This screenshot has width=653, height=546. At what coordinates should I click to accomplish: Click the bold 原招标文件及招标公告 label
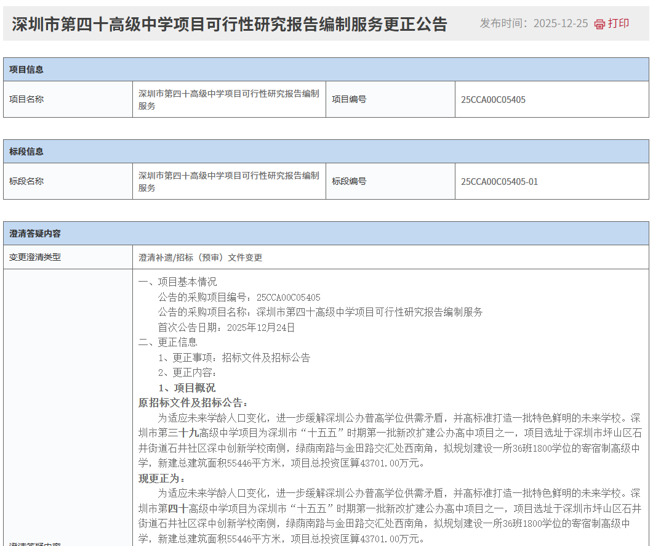tap(193, 403)
